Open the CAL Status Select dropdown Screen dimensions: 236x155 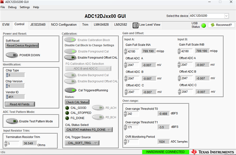(89, 130)
